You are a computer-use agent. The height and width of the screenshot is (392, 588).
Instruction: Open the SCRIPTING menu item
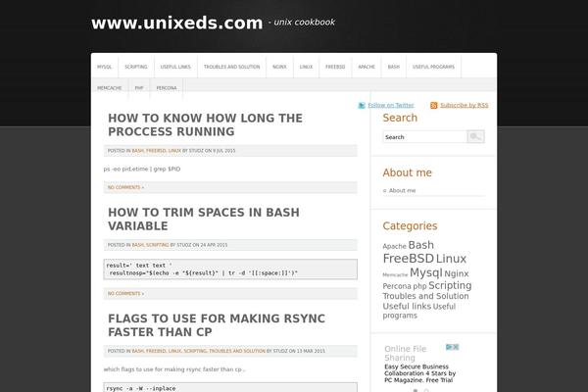[x=136, y=67]
